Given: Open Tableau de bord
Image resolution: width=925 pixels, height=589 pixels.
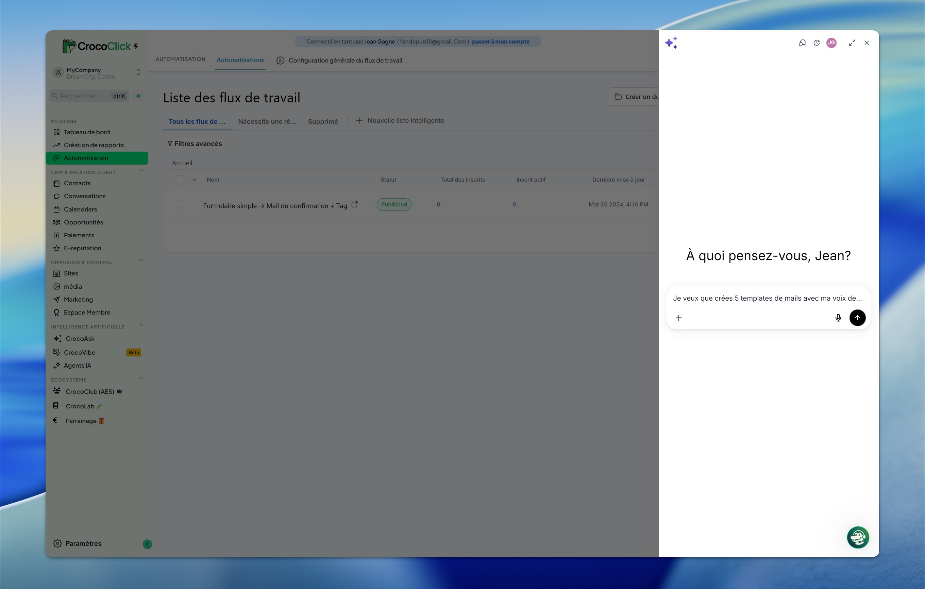Looking at the screenshot, I should tap(97, 132).
